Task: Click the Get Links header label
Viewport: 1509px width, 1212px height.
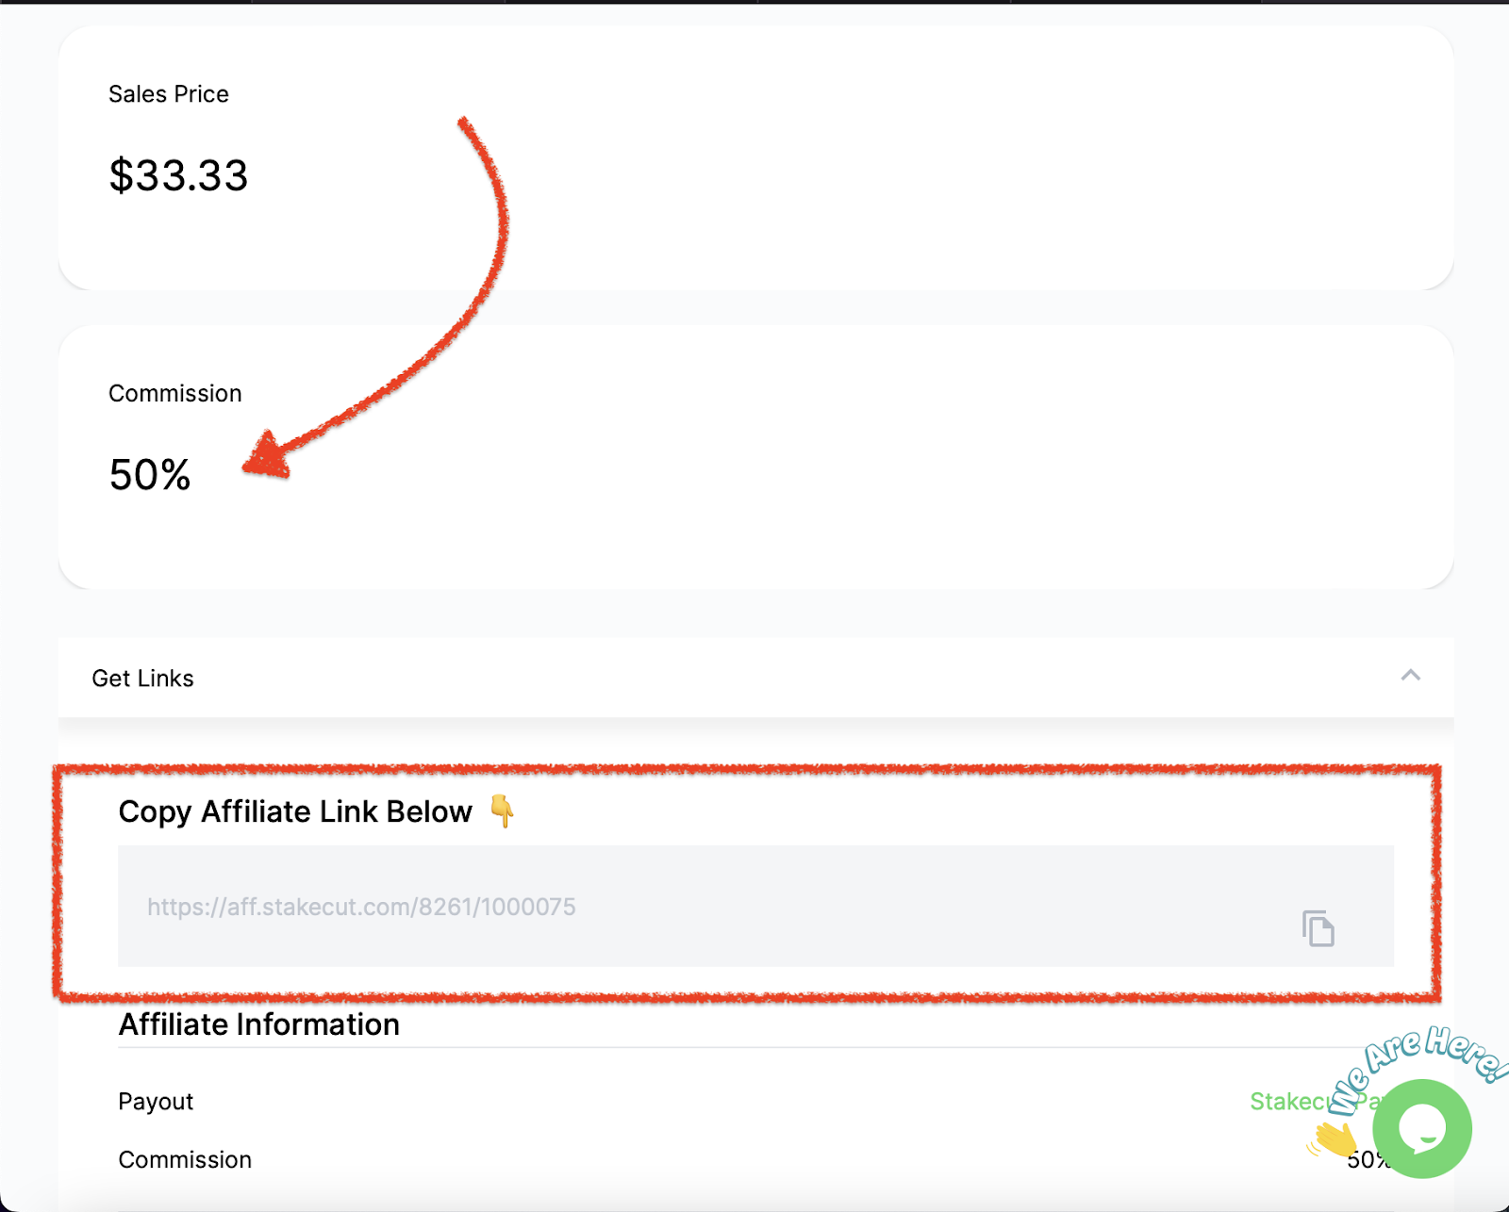Action: pos(142,679)
